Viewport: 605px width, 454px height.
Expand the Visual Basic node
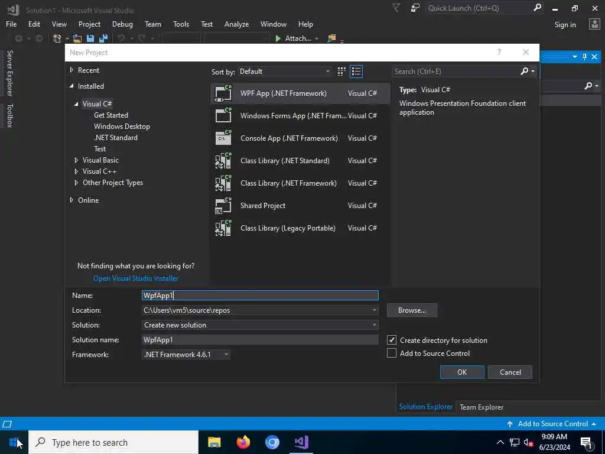click(x=76, y=160)
